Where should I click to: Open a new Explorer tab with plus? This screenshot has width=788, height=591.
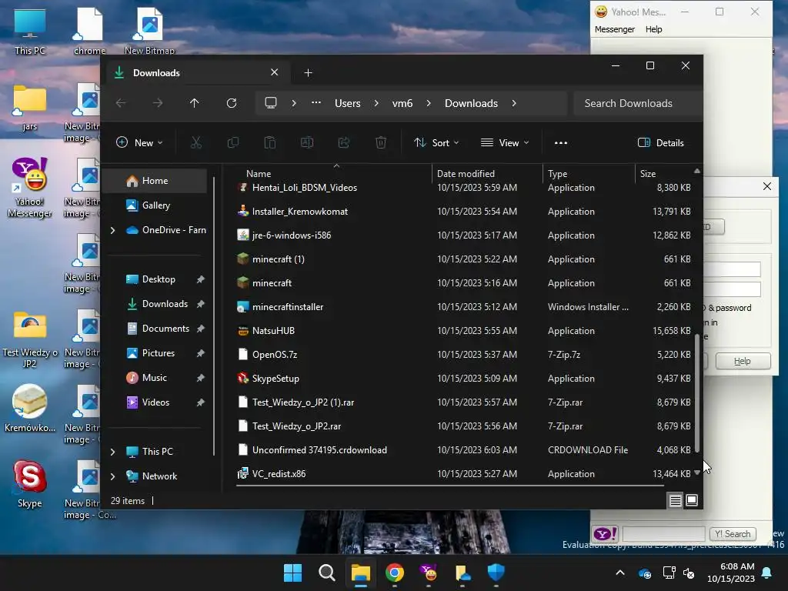point(308,73)
